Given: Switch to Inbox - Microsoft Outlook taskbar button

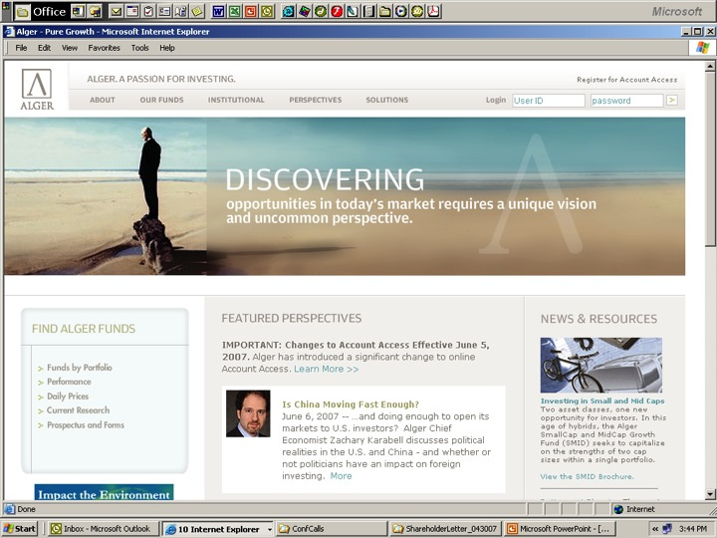Looking at the screenshot, I should pos(103,529).
